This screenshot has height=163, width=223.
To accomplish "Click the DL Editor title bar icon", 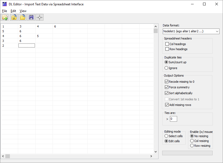I will pyautogui.click(x=5, y=4).
